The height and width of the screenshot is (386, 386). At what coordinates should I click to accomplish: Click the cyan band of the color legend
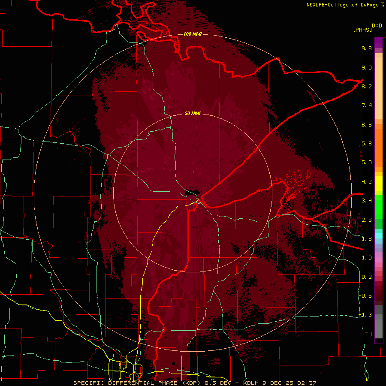tap(379, 236)
